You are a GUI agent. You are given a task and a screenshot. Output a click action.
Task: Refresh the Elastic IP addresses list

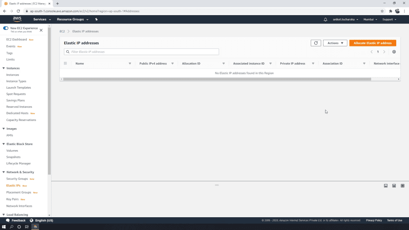click(x=316, y=43)
